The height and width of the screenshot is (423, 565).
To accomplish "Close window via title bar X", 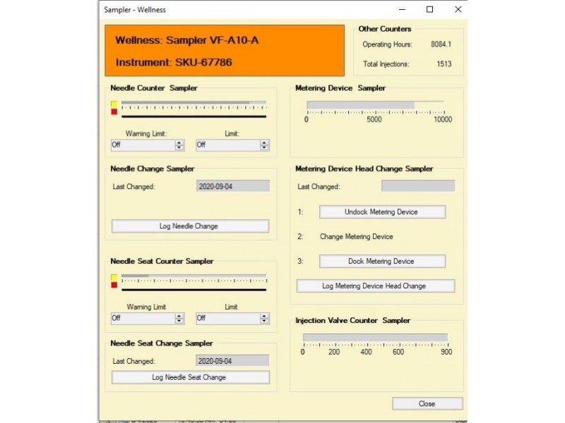I will point(458,9).
